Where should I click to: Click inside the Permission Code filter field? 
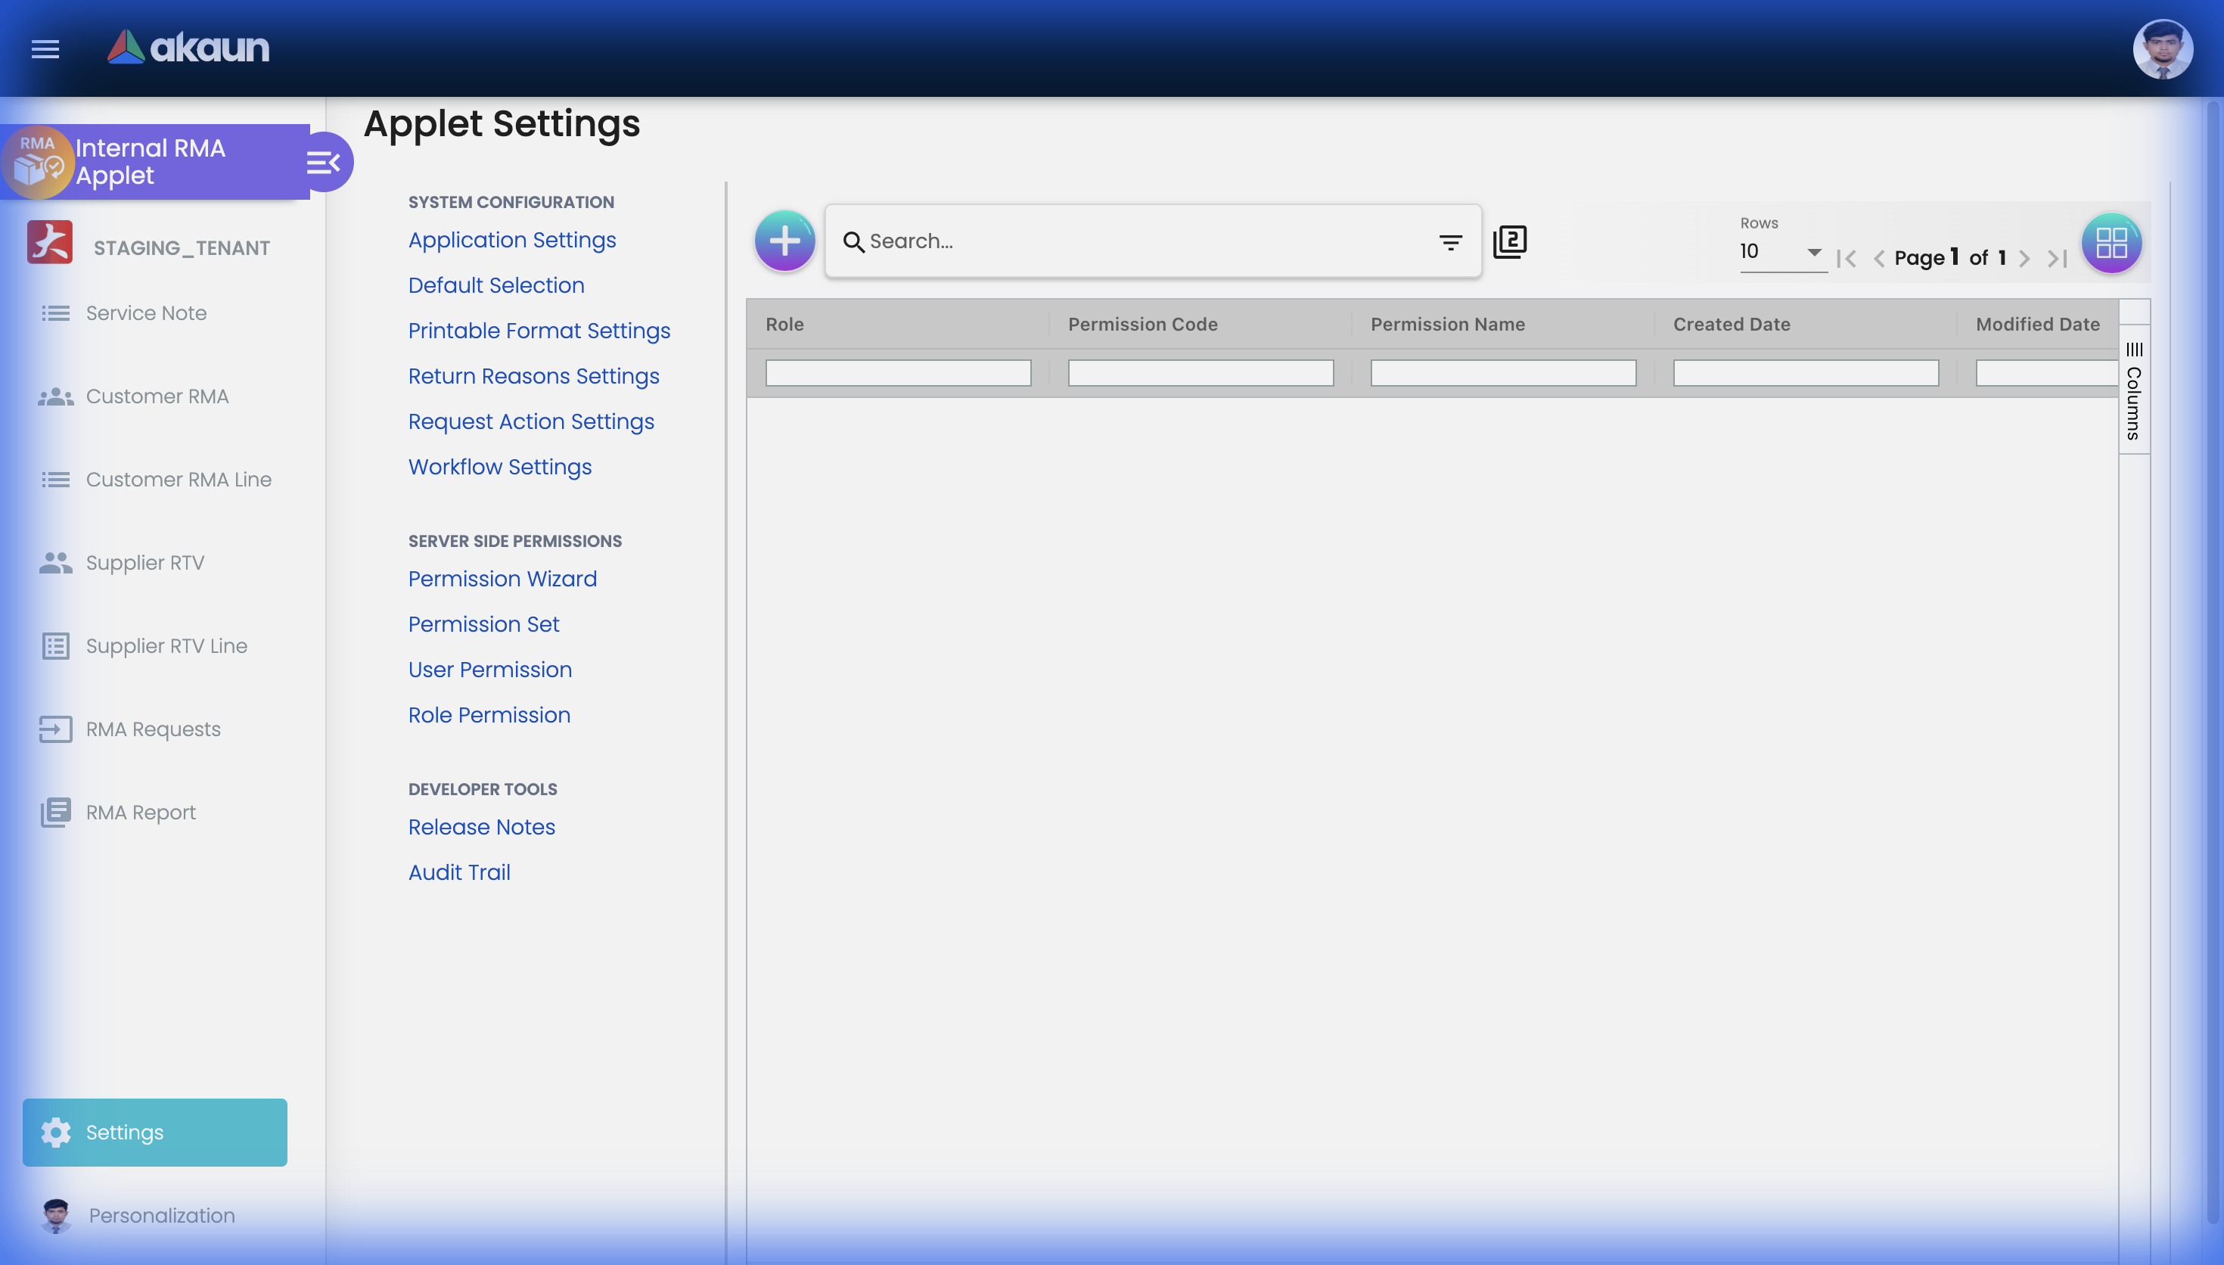pos(1201,373)
